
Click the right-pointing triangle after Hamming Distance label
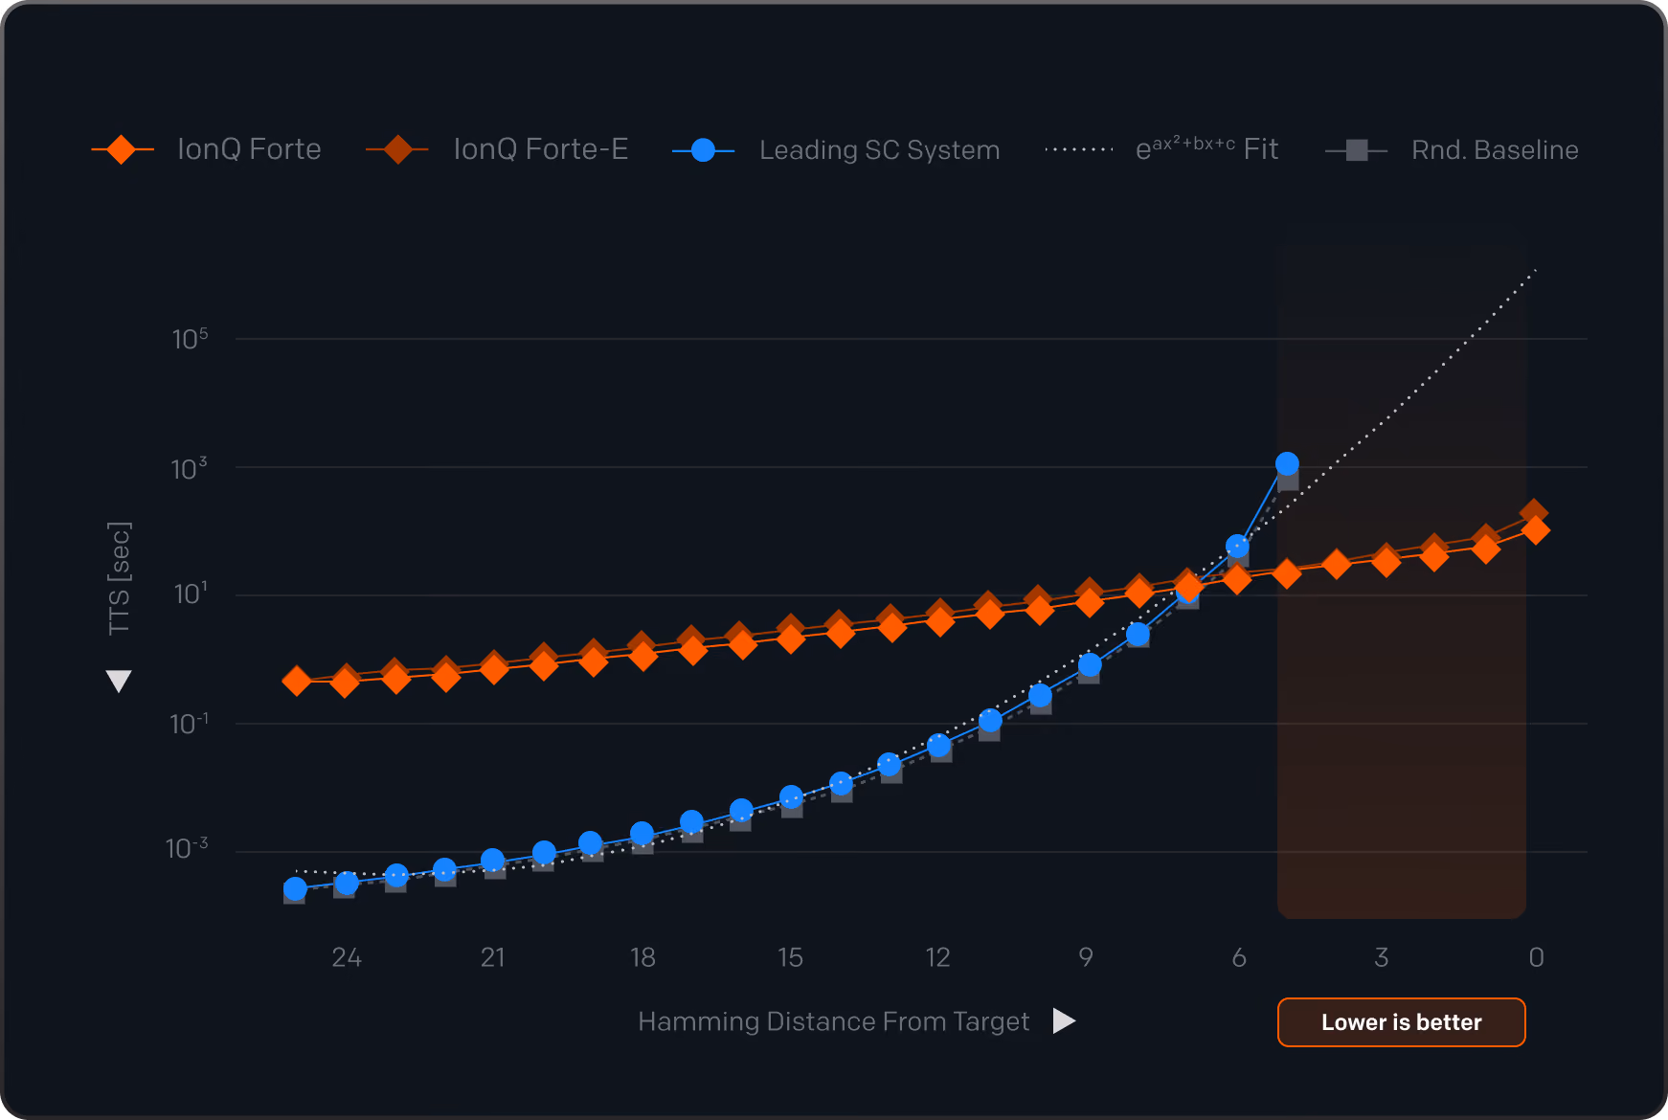(x=1064, y=1020)
